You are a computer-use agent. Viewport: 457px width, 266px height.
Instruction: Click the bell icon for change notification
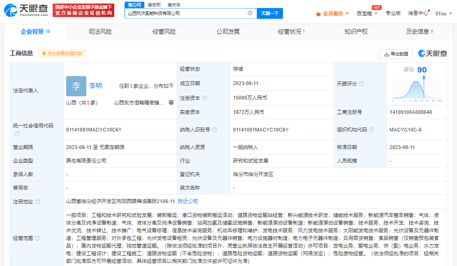(x=44, y=54)
